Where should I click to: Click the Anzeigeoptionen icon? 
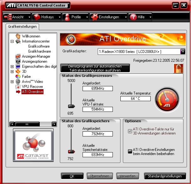click(x=18, y=61)
